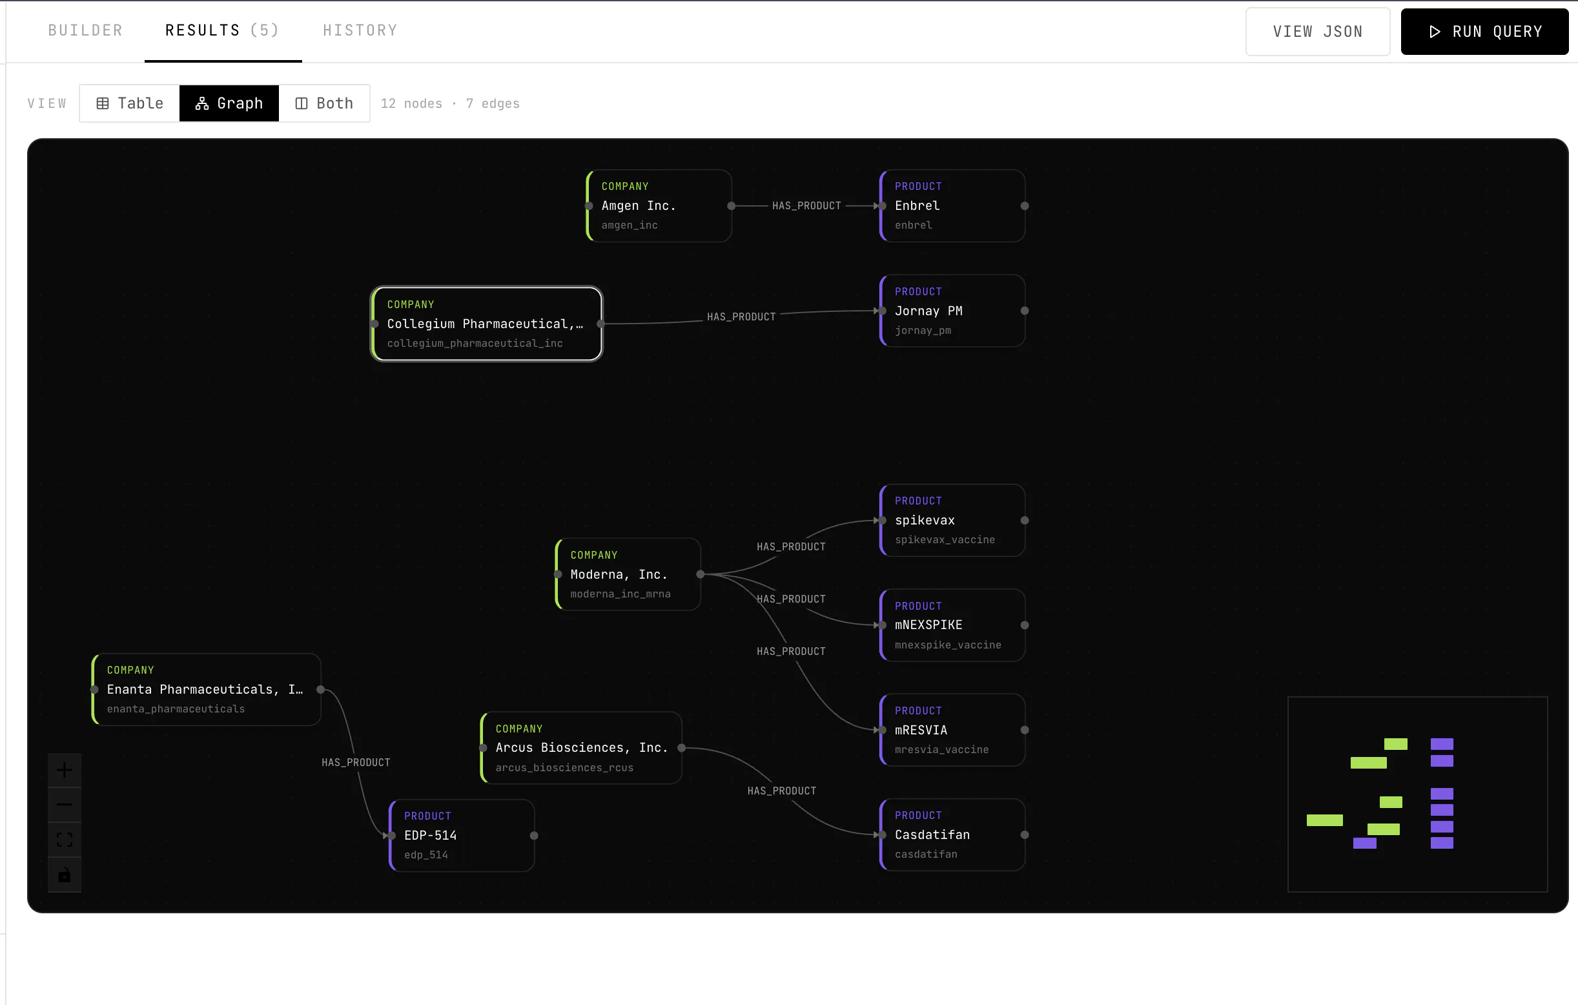
Task: Click HAS_PRODUCT edge label leading to mNEXSPIKE
Action: point(791,599)
